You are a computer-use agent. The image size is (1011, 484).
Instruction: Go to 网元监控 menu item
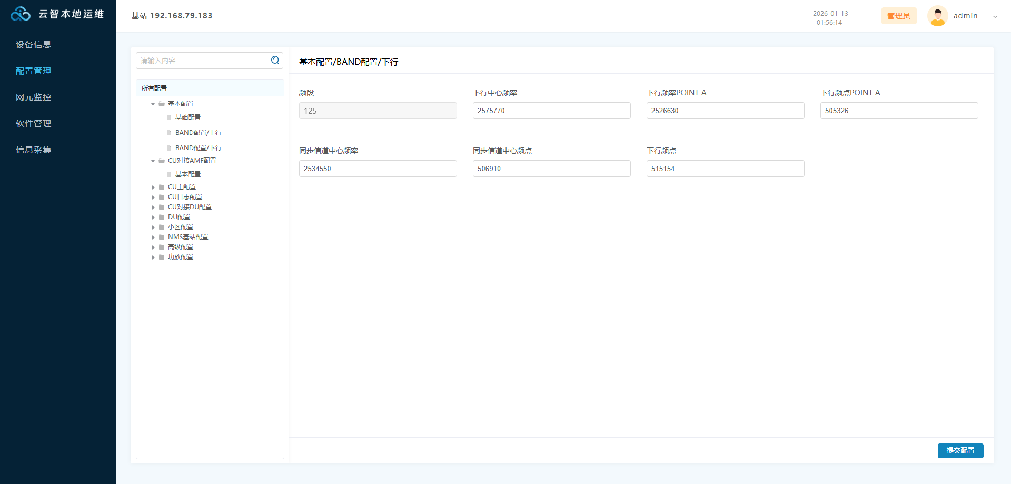click(x=34, y=97)
